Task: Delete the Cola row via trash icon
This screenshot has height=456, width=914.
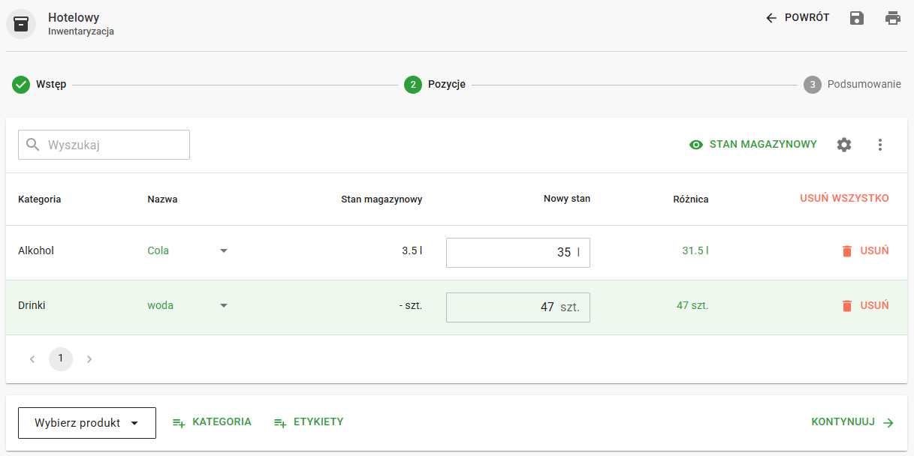Action: [847, 251]
